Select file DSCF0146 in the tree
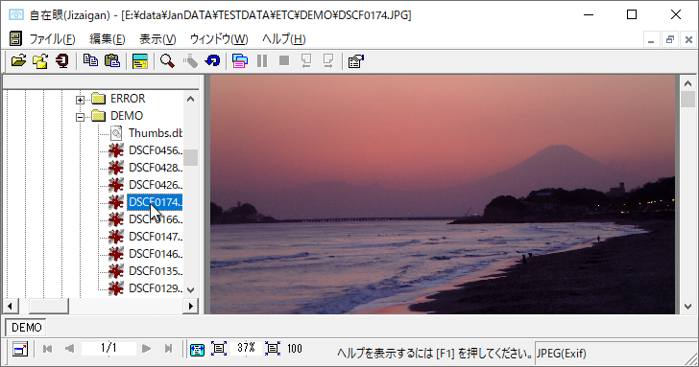Image resolution: width=699 pixels, height=367 pixels. [x=156, y=254]
